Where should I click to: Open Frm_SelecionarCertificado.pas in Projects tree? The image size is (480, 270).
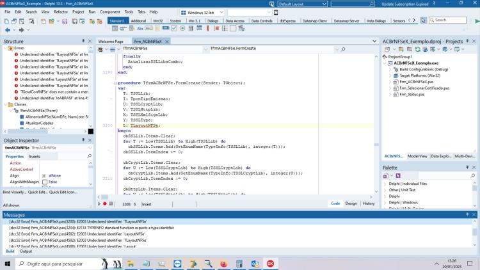424,88
